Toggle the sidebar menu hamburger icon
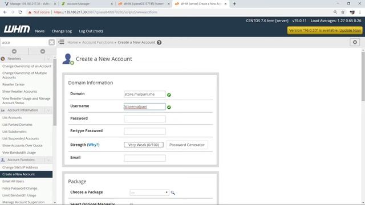The width and height of the screenshot is (365, 205). pyautogui.click(x=61, y=42)
